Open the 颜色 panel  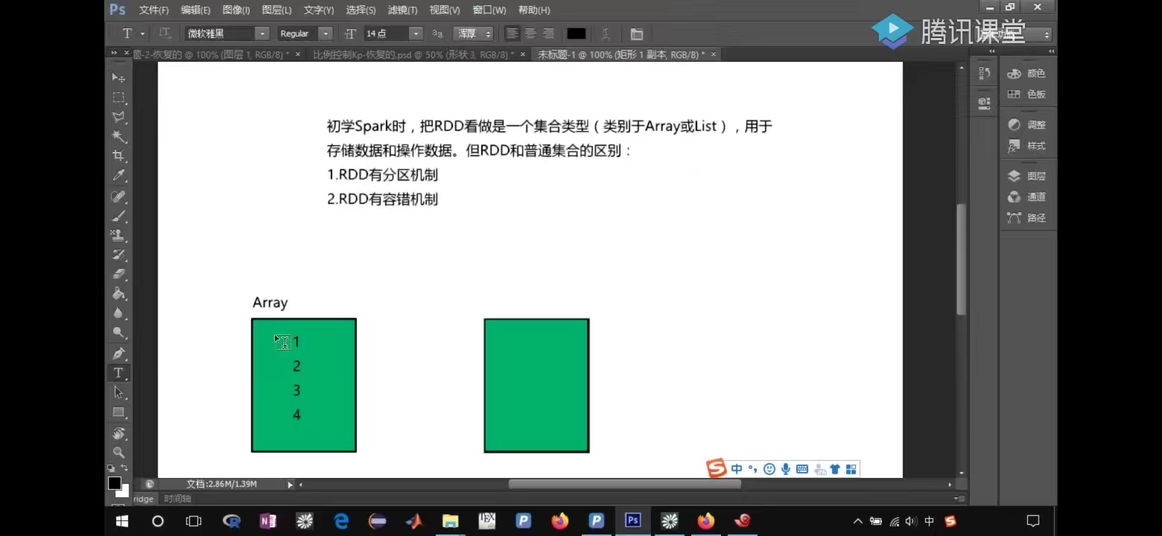(1027, 74)
